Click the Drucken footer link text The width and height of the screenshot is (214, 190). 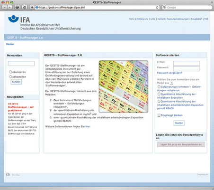point(16,175)
